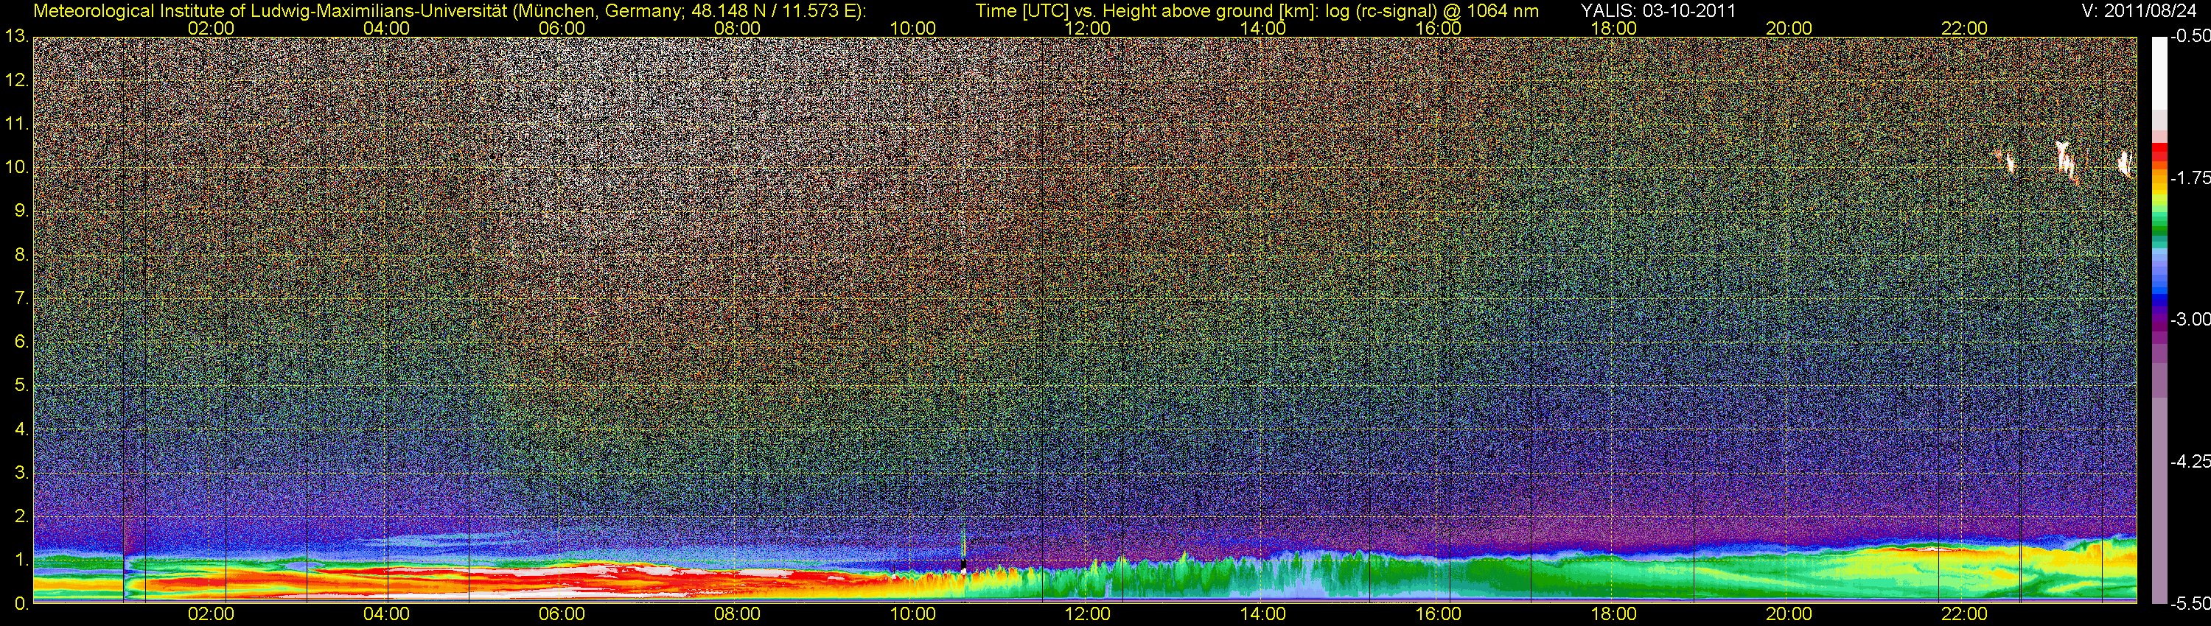The width and height of the screenshot is (2211, 626).
Task: Select '16:00' on the bottom time axis
Action: (x=1439, y=614)
